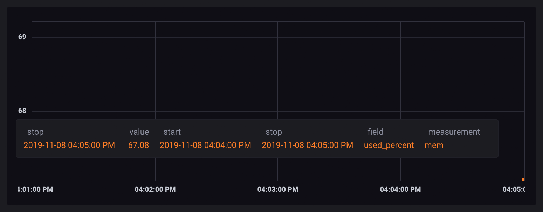Click the leftmost 2019-11-08 04:05:00 PM timestamp

[69, 145]
